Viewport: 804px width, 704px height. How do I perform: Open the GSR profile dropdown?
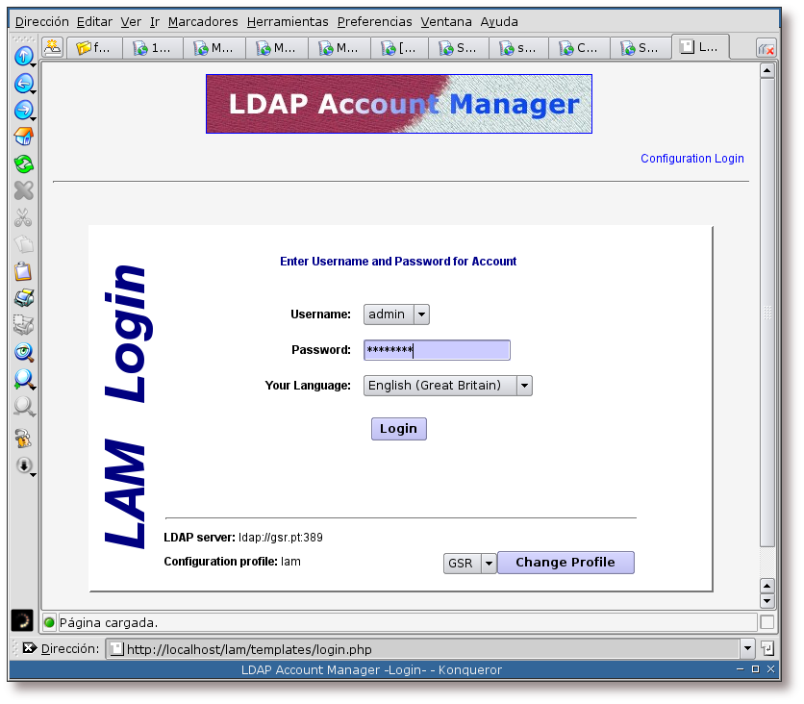tap(469, 564)
